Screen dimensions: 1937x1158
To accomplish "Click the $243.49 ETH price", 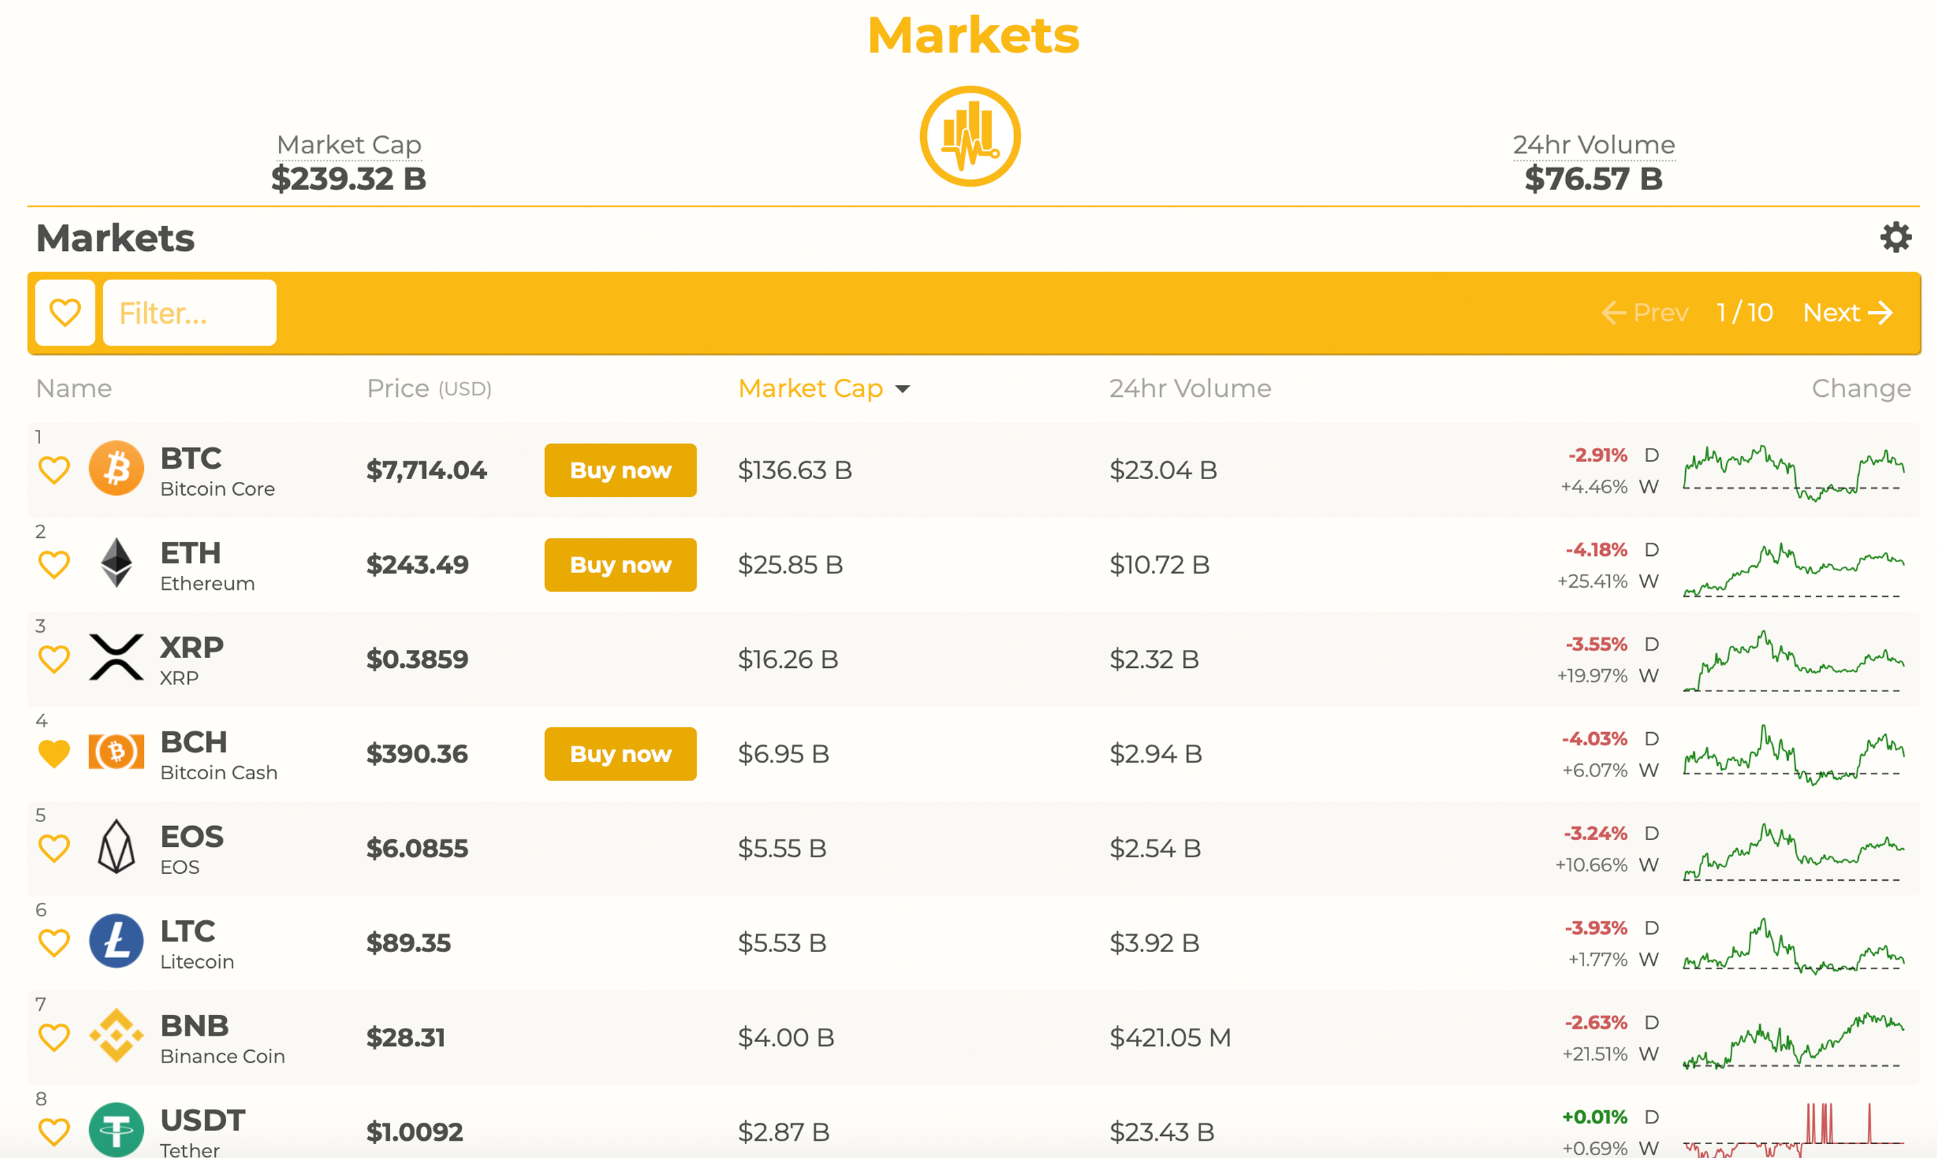I will click(x=417, y=565).
